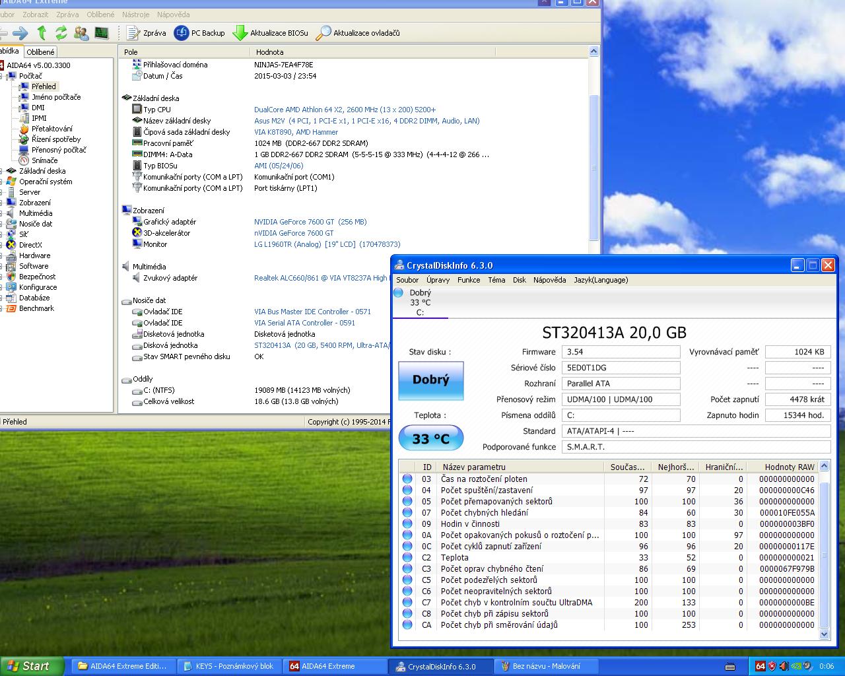Click the Dobrý disk status button
This screenshot has height=676, width=845.
[430, 380]
